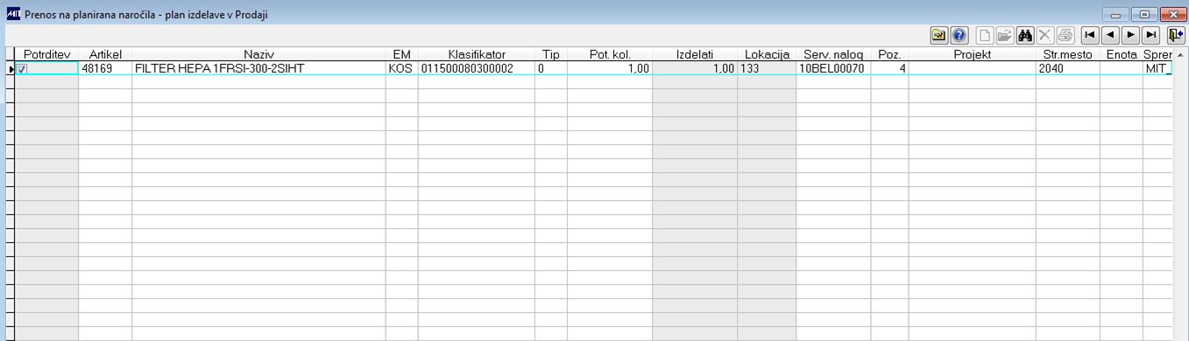Click the Artikel column header

click(x=105, y=54)
